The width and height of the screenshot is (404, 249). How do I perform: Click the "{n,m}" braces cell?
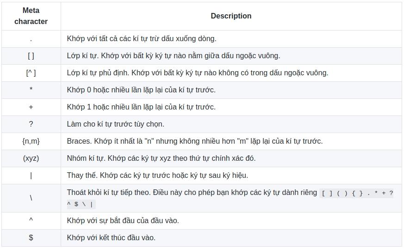tap(31, 141)
